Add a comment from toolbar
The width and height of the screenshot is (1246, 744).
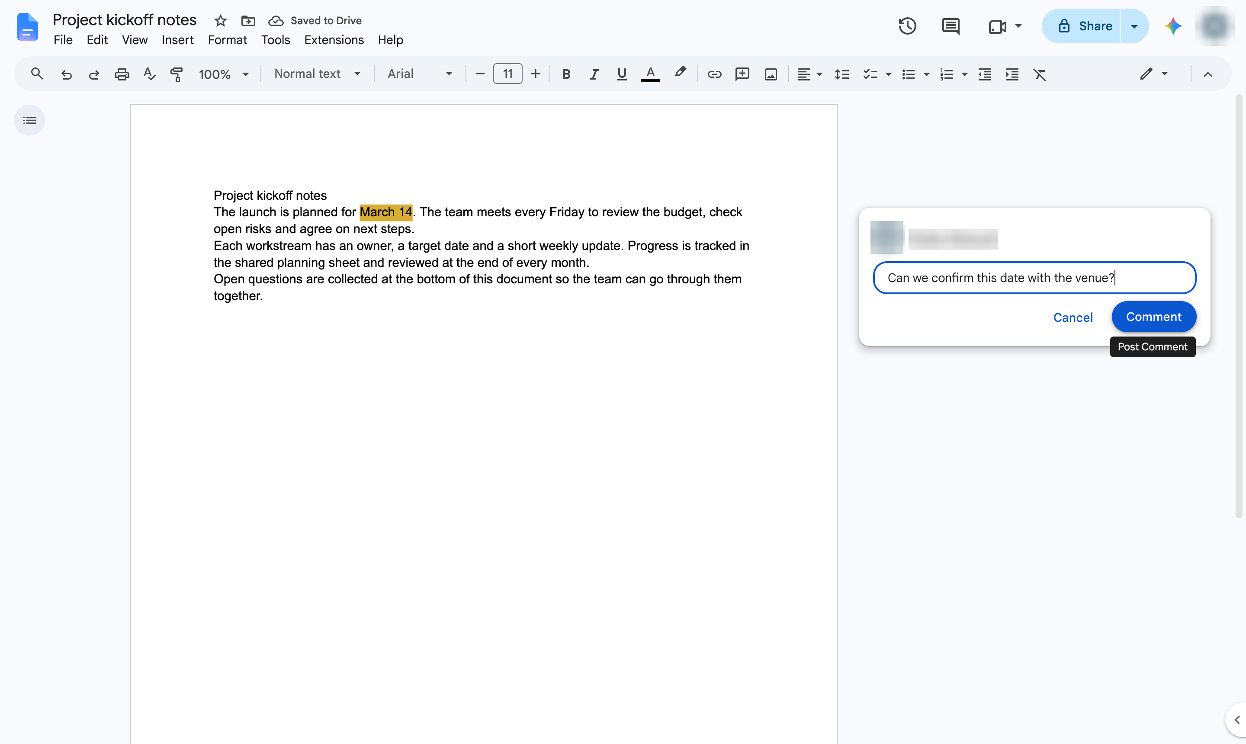(742, 74)
